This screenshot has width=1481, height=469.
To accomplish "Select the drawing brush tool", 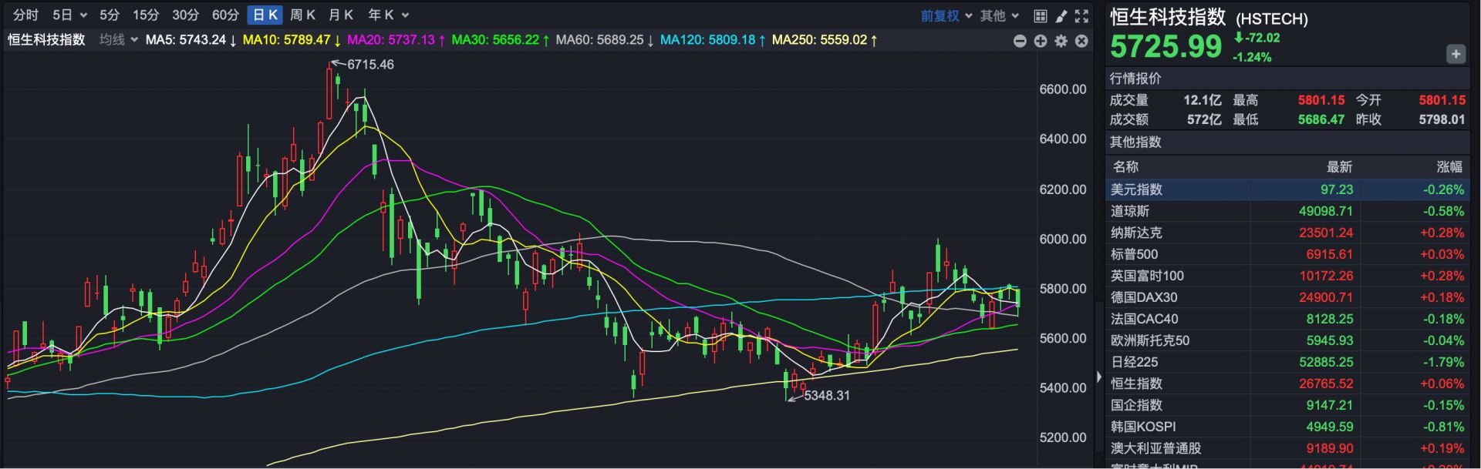I will [x=1061, y=15].
